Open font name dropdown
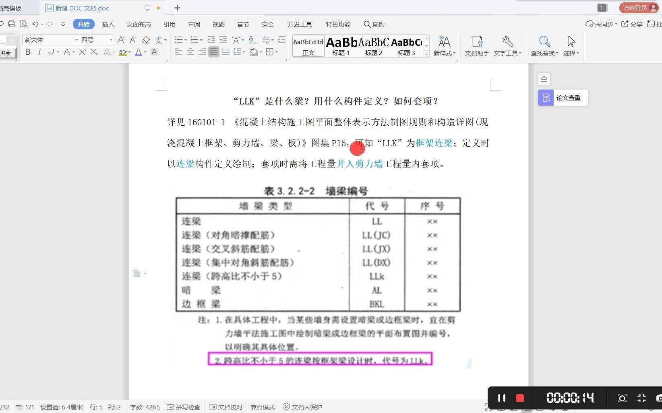The height and width of the screenshot is (413, 662). (77, 40)
